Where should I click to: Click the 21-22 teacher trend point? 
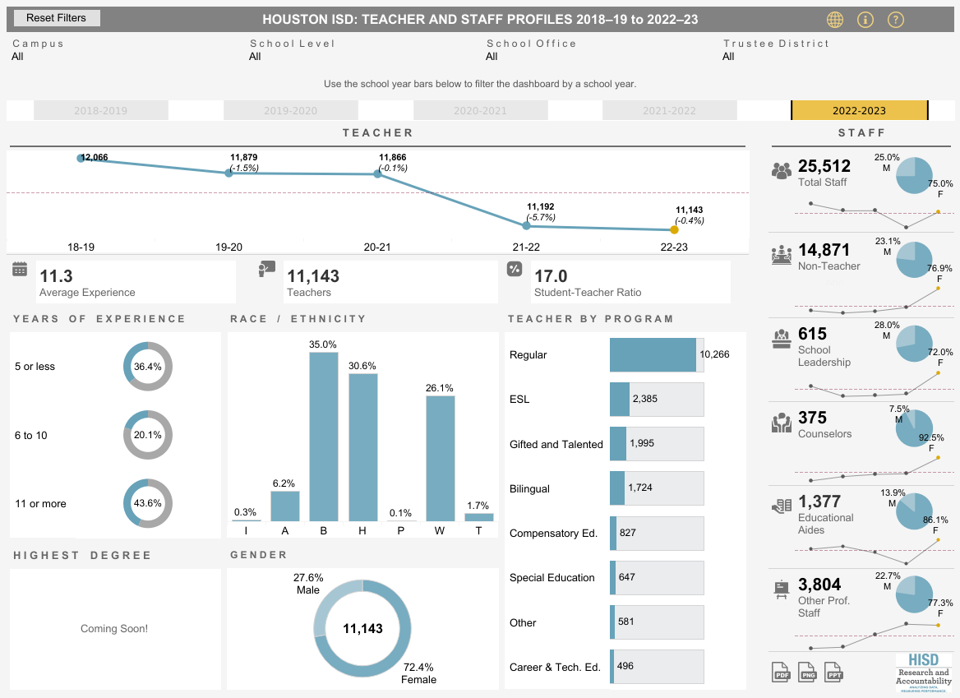(x=527, y=225)
